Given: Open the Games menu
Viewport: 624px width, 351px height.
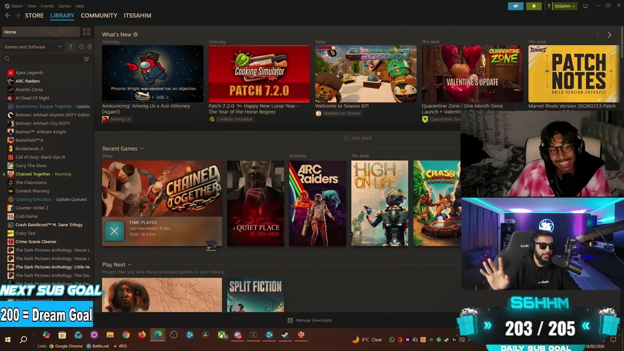Looking at the screenshot, I should coord(64,6).
